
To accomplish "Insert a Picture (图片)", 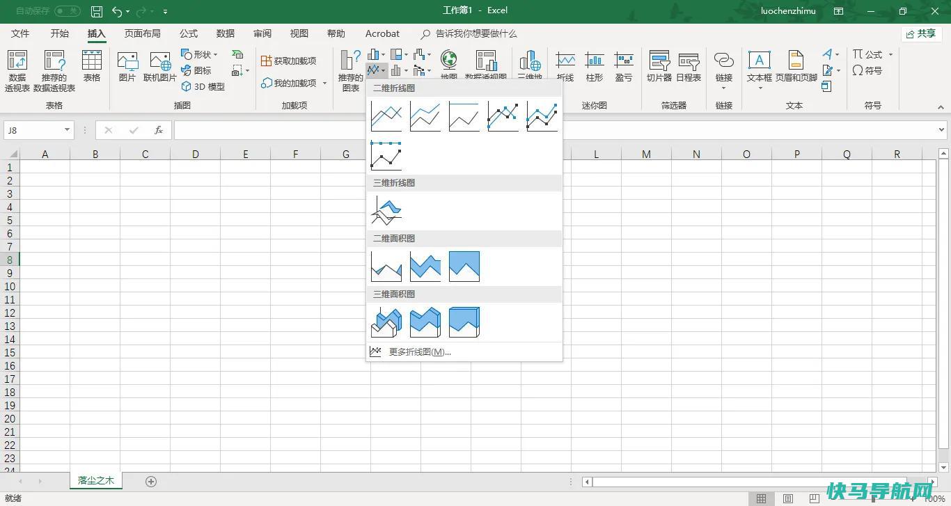I will [127, 67].
